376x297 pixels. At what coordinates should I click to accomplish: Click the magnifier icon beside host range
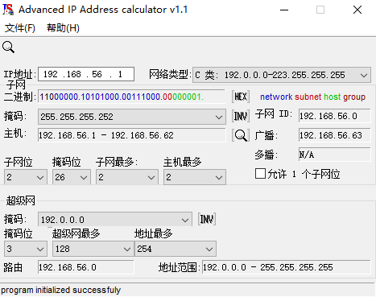click(241, 135)
